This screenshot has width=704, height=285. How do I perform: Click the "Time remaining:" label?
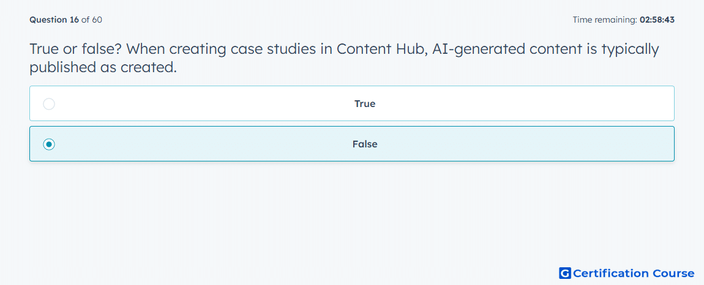pos(605,20)
